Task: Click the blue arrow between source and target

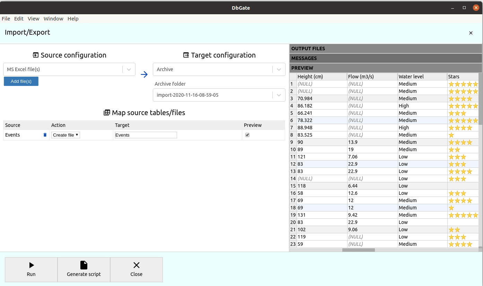Action: click(144, 74)
